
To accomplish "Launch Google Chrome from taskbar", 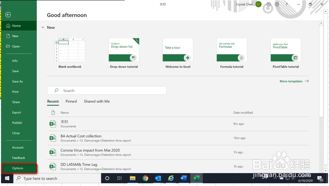I will pyautogui.click(x=145, y=178).
